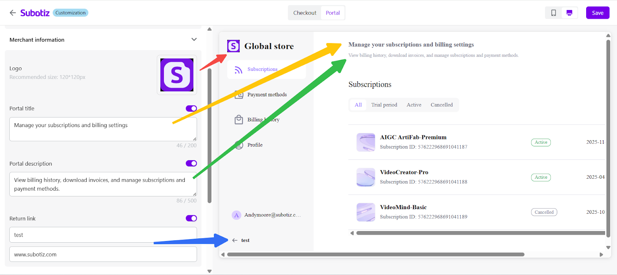
Task: Switch to the Checkout tab
Action: 305,13
